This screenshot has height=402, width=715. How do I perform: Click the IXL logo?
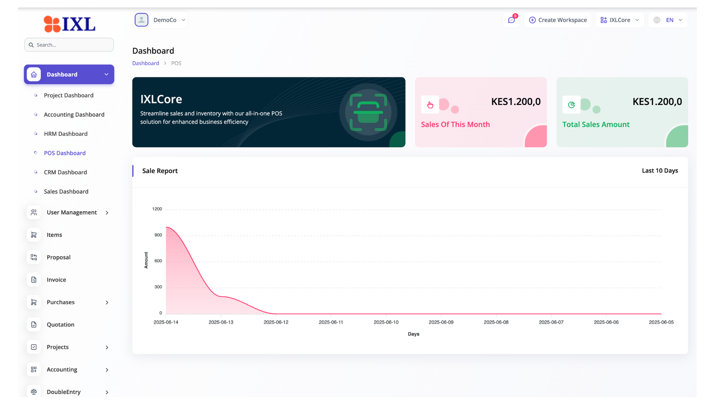coord(69,24)
